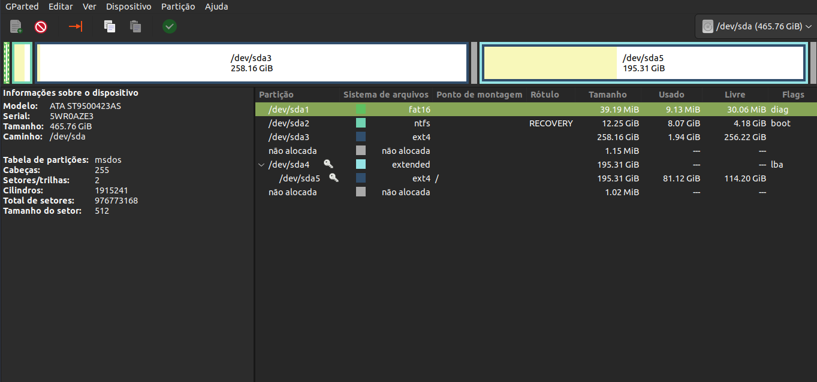Open the /dev/sda device dropdown
817x382 pixels.
click(755, 26)
